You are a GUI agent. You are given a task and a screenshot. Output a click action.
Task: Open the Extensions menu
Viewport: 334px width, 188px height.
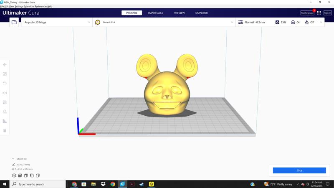point(29,6)
